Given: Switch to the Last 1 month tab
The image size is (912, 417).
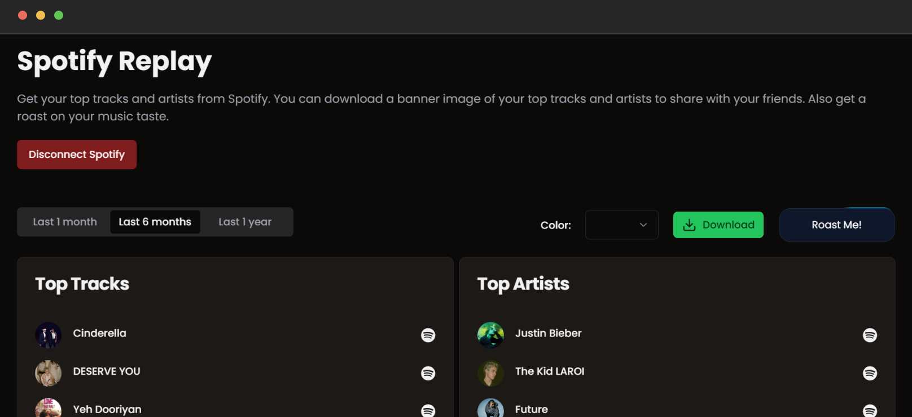Looking at the screenshot, I should [65, 222].
